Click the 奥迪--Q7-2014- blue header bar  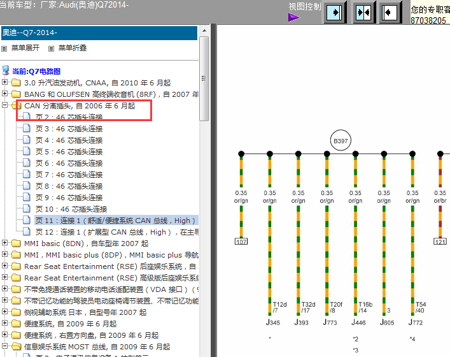99,33
